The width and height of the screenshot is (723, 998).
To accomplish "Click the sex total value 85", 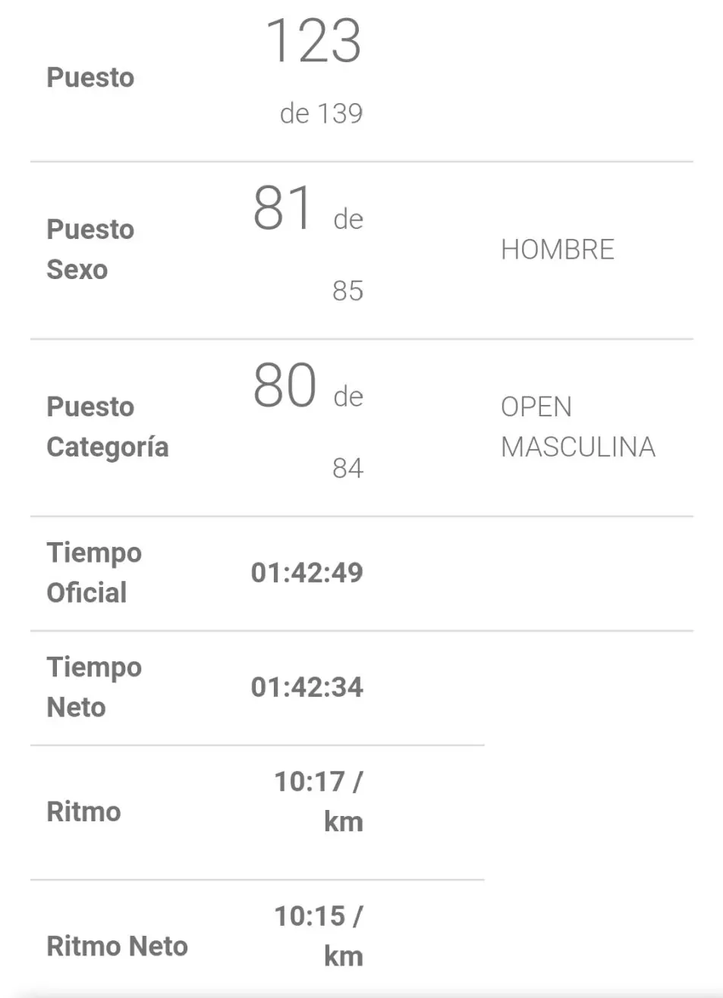I will (x=347, y=291).
